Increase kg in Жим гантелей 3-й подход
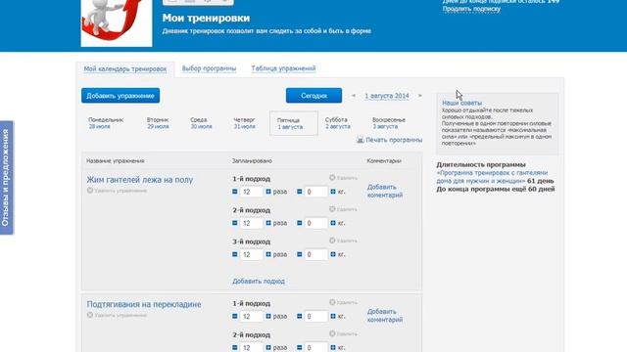This screenshot has height=352, width=627. [x=333, y=254]
